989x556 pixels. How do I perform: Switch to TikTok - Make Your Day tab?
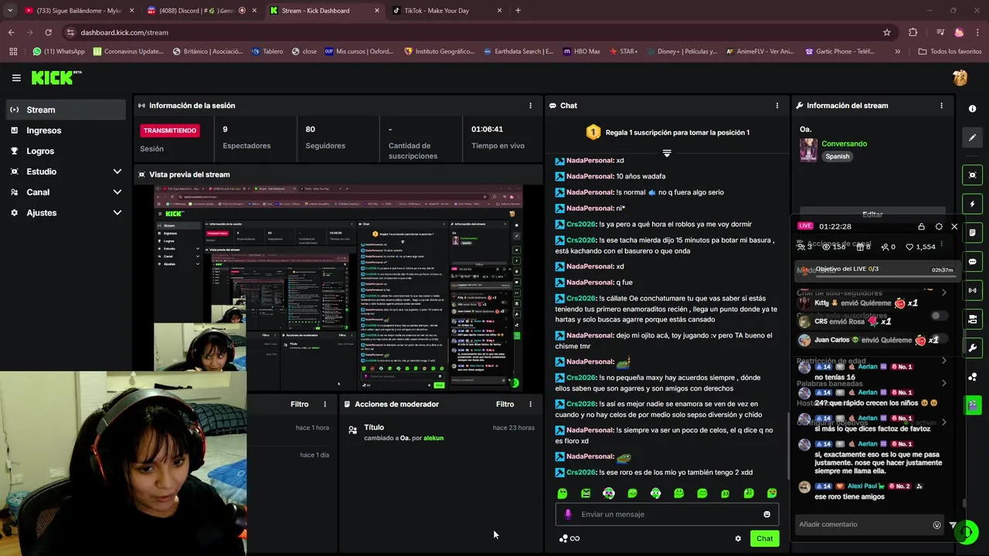click(447, 11)
